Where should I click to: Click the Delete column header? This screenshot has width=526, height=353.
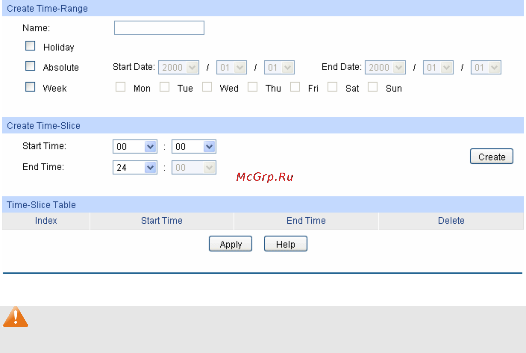tap(451, 221)
